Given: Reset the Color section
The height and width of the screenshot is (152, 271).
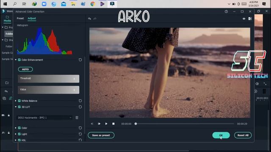Looking at the screenshot, I should click(80, 128).
